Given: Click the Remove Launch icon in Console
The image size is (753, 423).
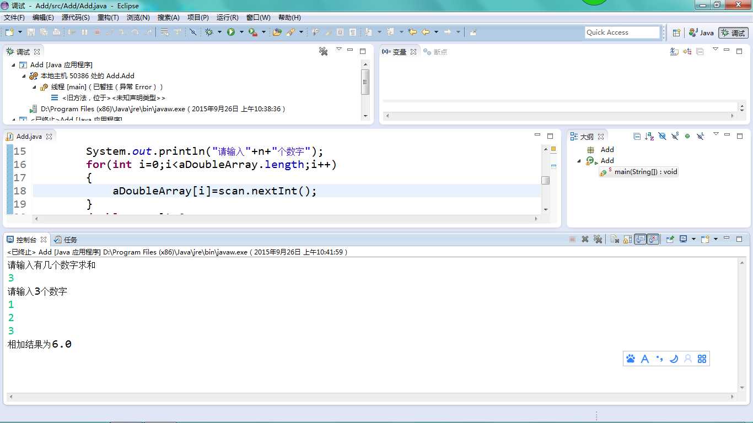Looking at the screenshot, I should (585, 239).
